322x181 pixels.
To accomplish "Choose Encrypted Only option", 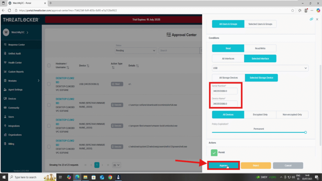I will tap(260, 114).
